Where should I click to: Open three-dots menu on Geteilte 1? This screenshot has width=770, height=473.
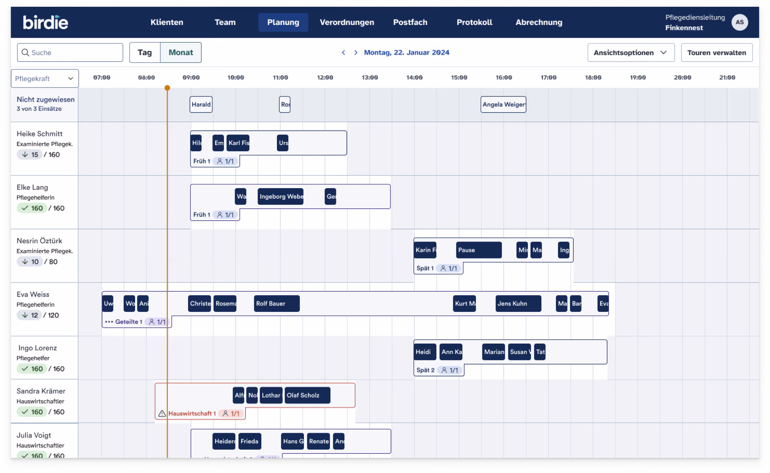[109, 322]
